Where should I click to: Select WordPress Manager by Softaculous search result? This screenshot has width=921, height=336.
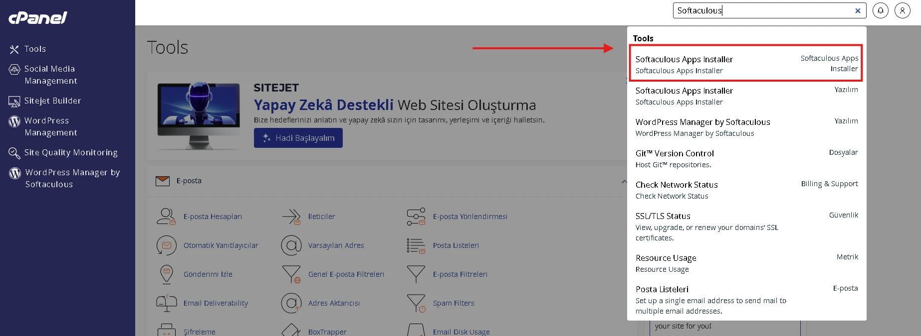(x=746, y=127)
